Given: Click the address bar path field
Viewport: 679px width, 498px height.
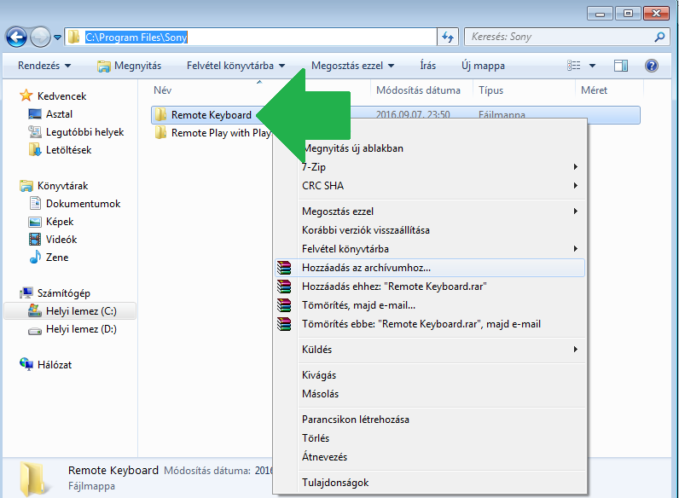Looking at the screenshot, I should (x=250, y=38).
